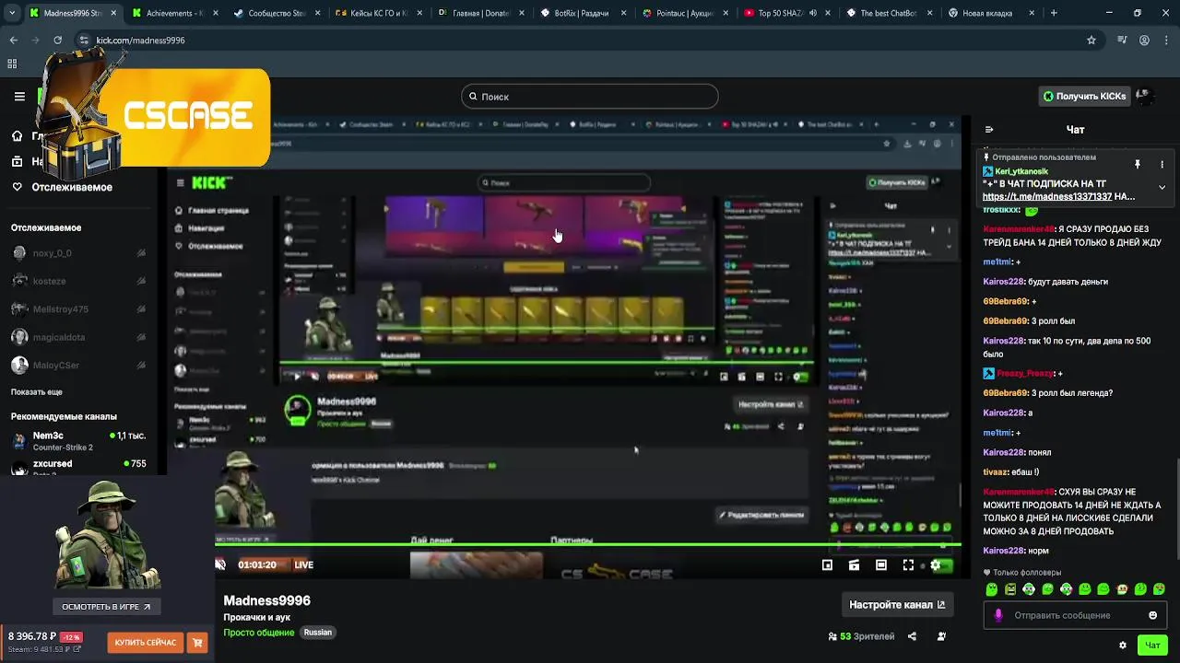Insert first green Kick emote in emote row
Screen dimensions: 1180x663
992,589
